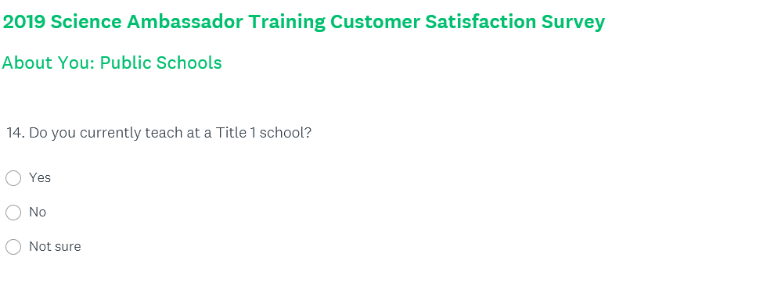Screen dimensions: 767x286
Task: Click the circle beside the Yes option
Action: click(x=13, y=178)
